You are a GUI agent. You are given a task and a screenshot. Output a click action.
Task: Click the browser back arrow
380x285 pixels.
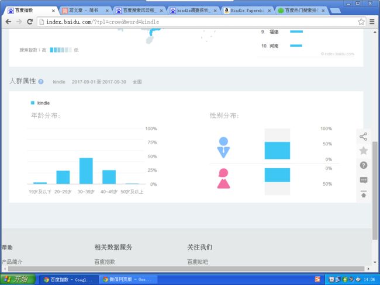pyautogui.click(x=8, y=22)
